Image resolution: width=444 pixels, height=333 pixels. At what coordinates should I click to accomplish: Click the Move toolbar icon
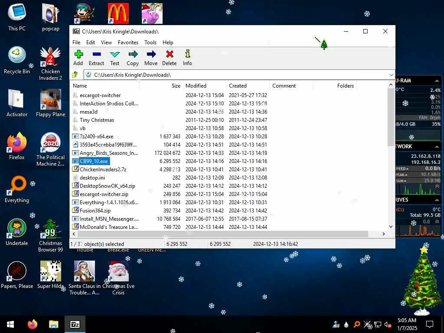click(151, 58)
